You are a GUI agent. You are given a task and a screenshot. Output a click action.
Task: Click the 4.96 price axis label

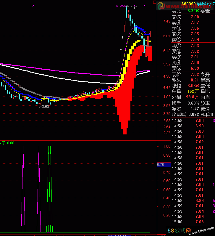[167, 76]
